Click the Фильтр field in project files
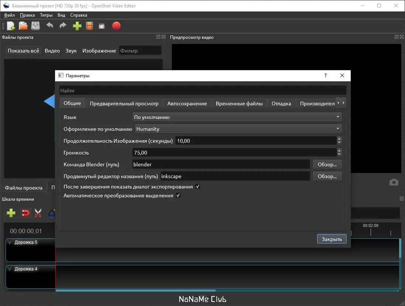This screenshot has height=306, width=405. pyautogui.click(x=140, y=51)
